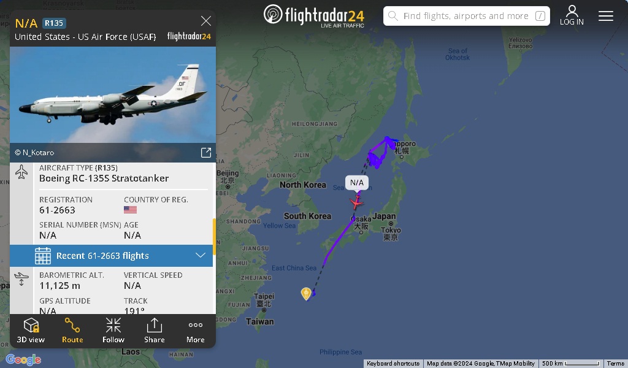628x368 pixels.
Task: Open the hamburger main menu
Action: click(x=605, y=16)
